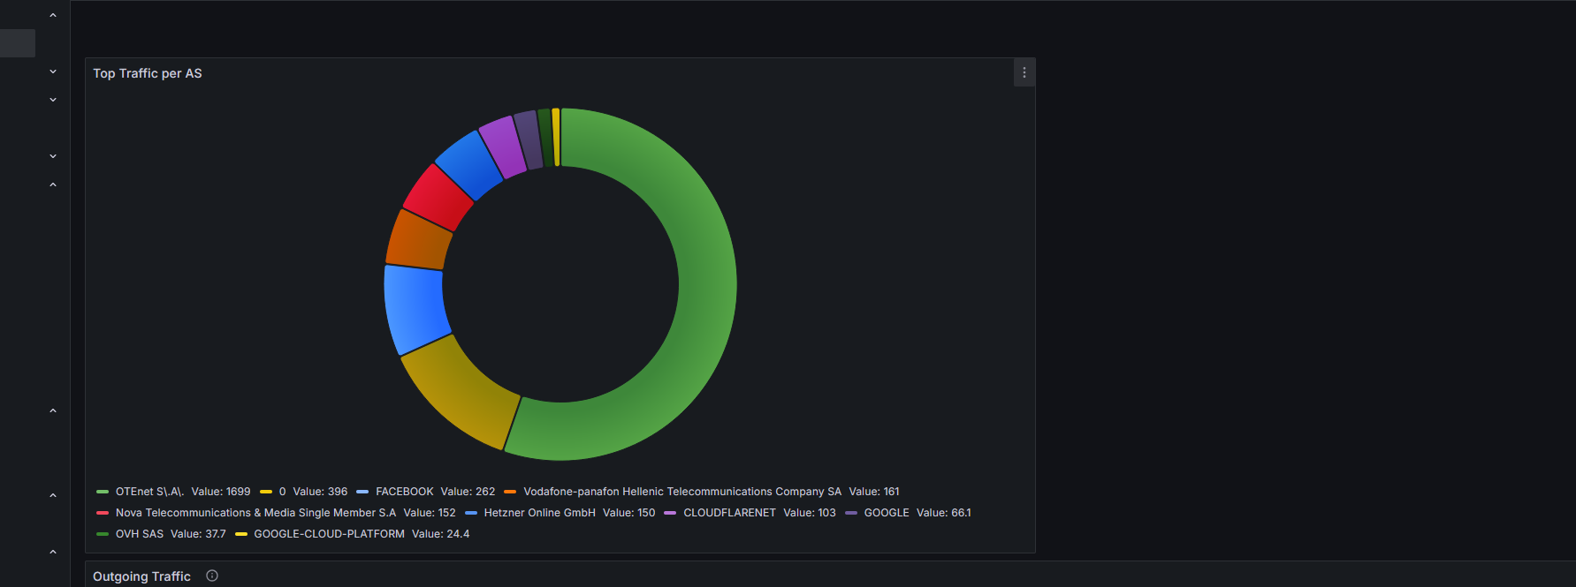Toggle the FACEBOOK series in the legend

tap(404, 492)
